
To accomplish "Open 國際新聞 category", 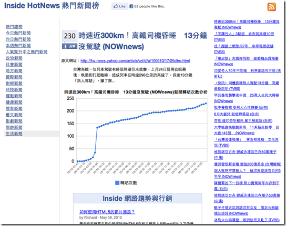I will click(x=14, y=77).
